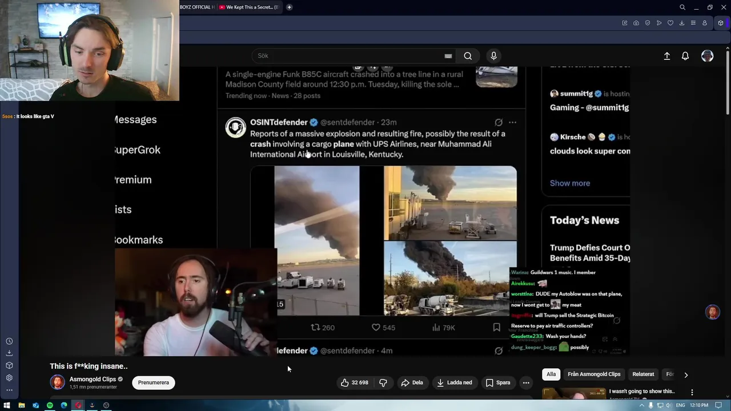Open the 12:10 PM clock flyout
The width and height of the screenshot is (731, 411).
tap(699, 405)
